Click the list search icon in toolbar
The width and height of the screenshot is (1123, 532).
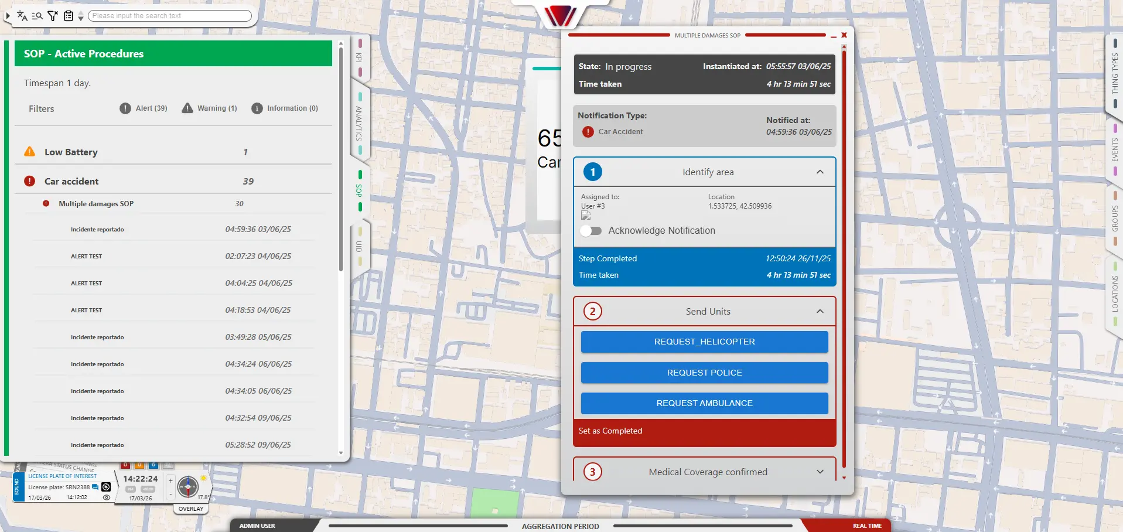(37, 16)
